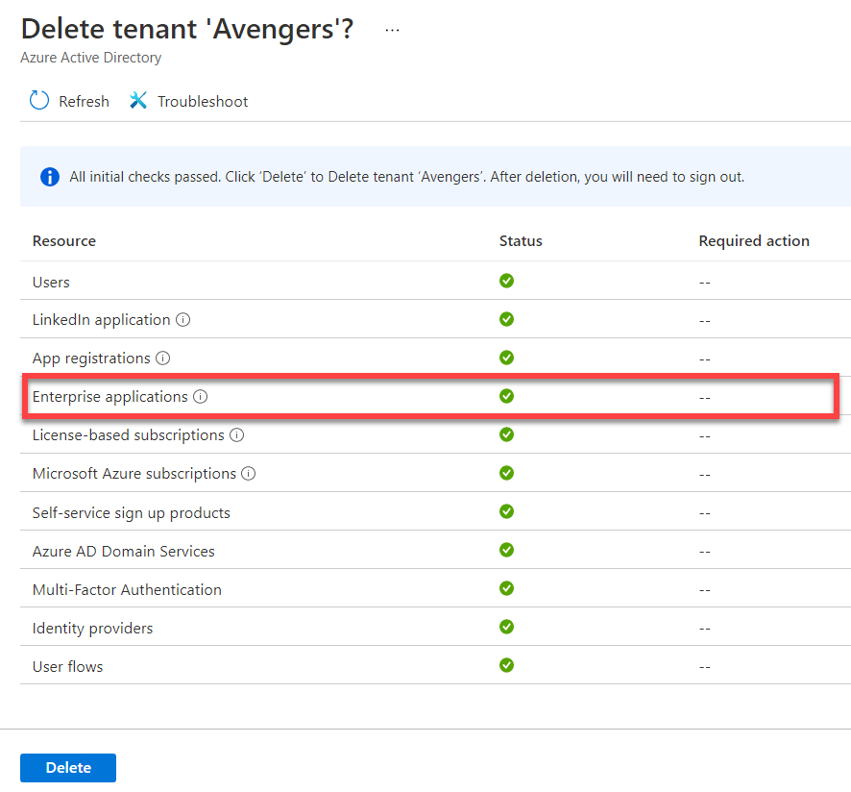
Task: Click green status check for Self-service sign up products
Action: [506, 511]
